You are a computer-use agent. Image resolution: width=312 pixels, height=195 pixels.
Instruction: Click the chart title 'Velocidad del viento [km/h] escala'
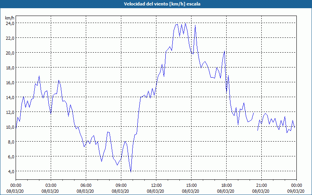[162, 4]
